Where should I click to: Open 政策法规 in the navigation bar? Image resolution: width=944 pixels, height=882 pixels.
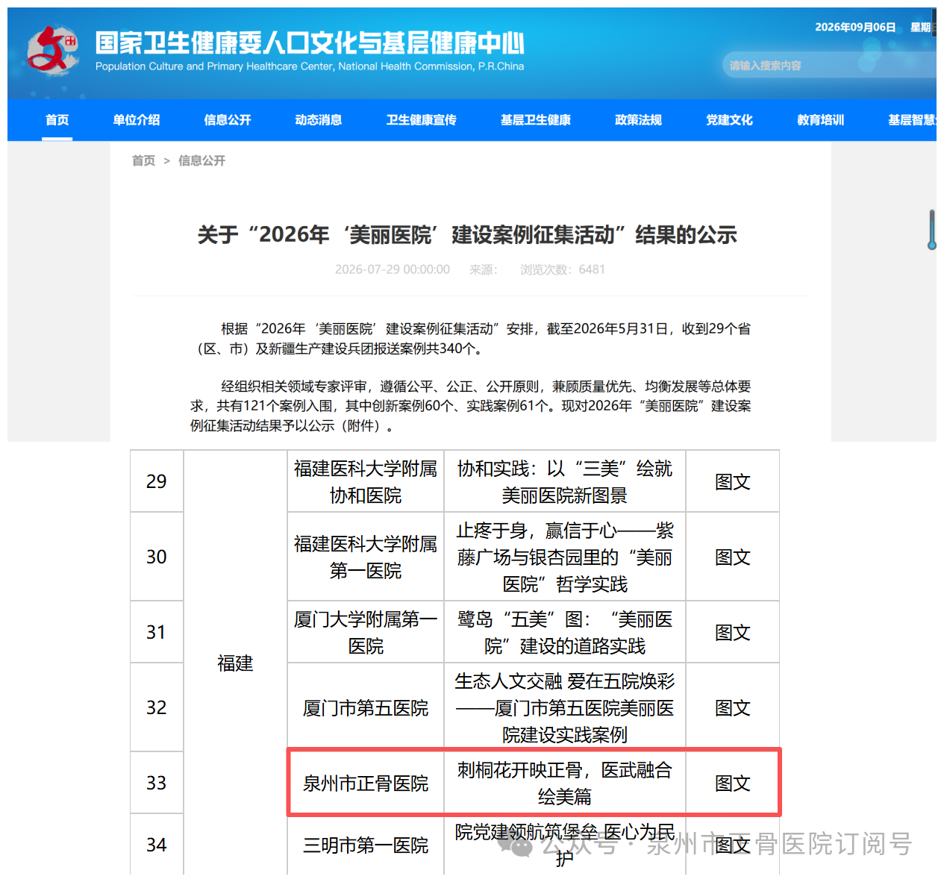[639, 120]
